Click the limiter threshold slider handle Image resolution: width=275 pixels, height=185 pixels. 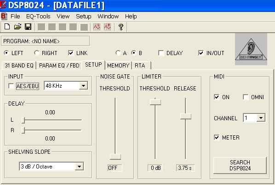[x=155, y=102]
